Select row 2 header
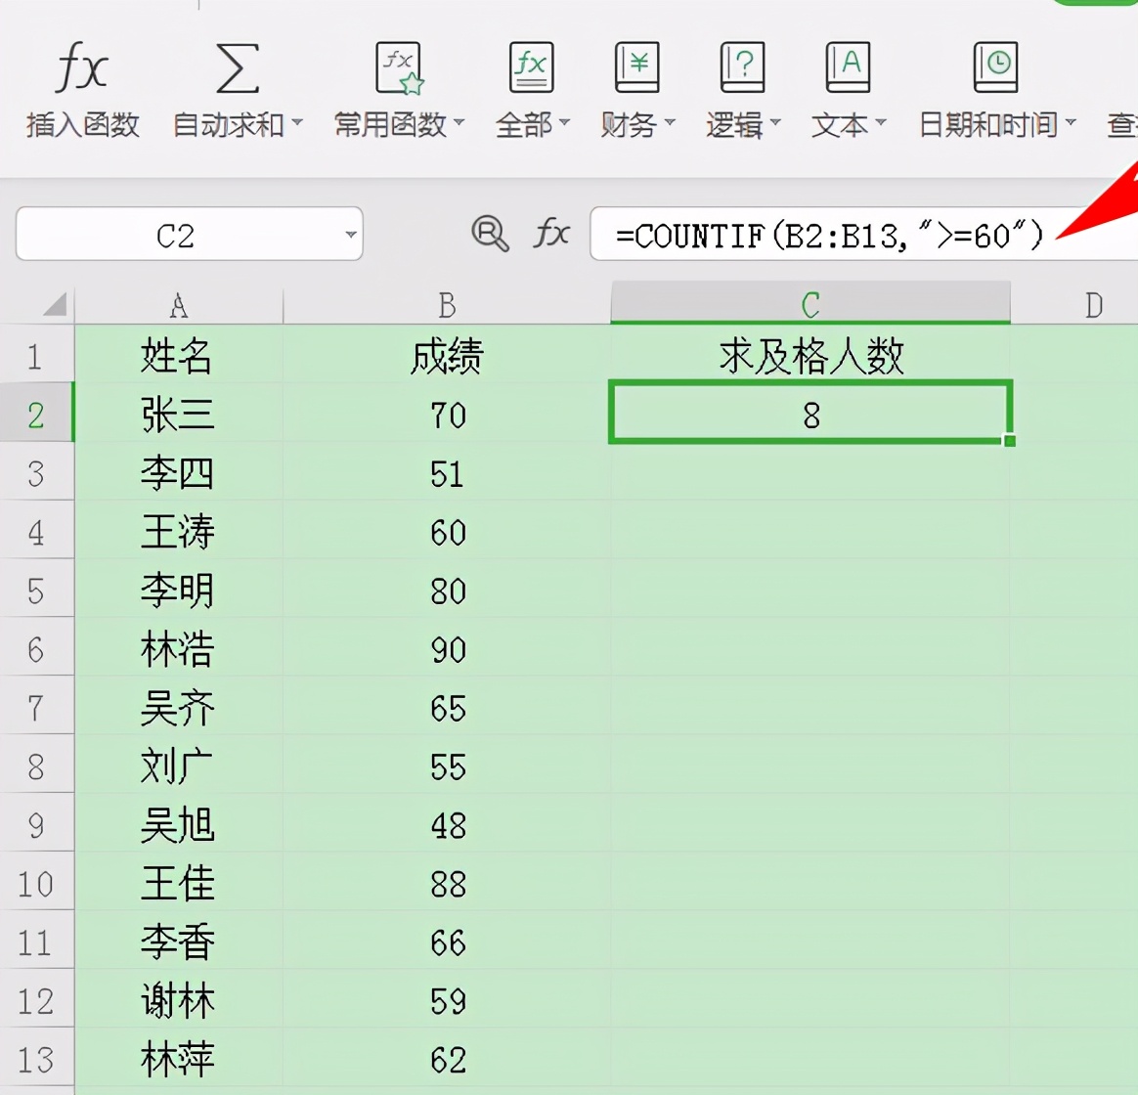This screenshot has width=1138, height=1095. click(x=36, y=414)
